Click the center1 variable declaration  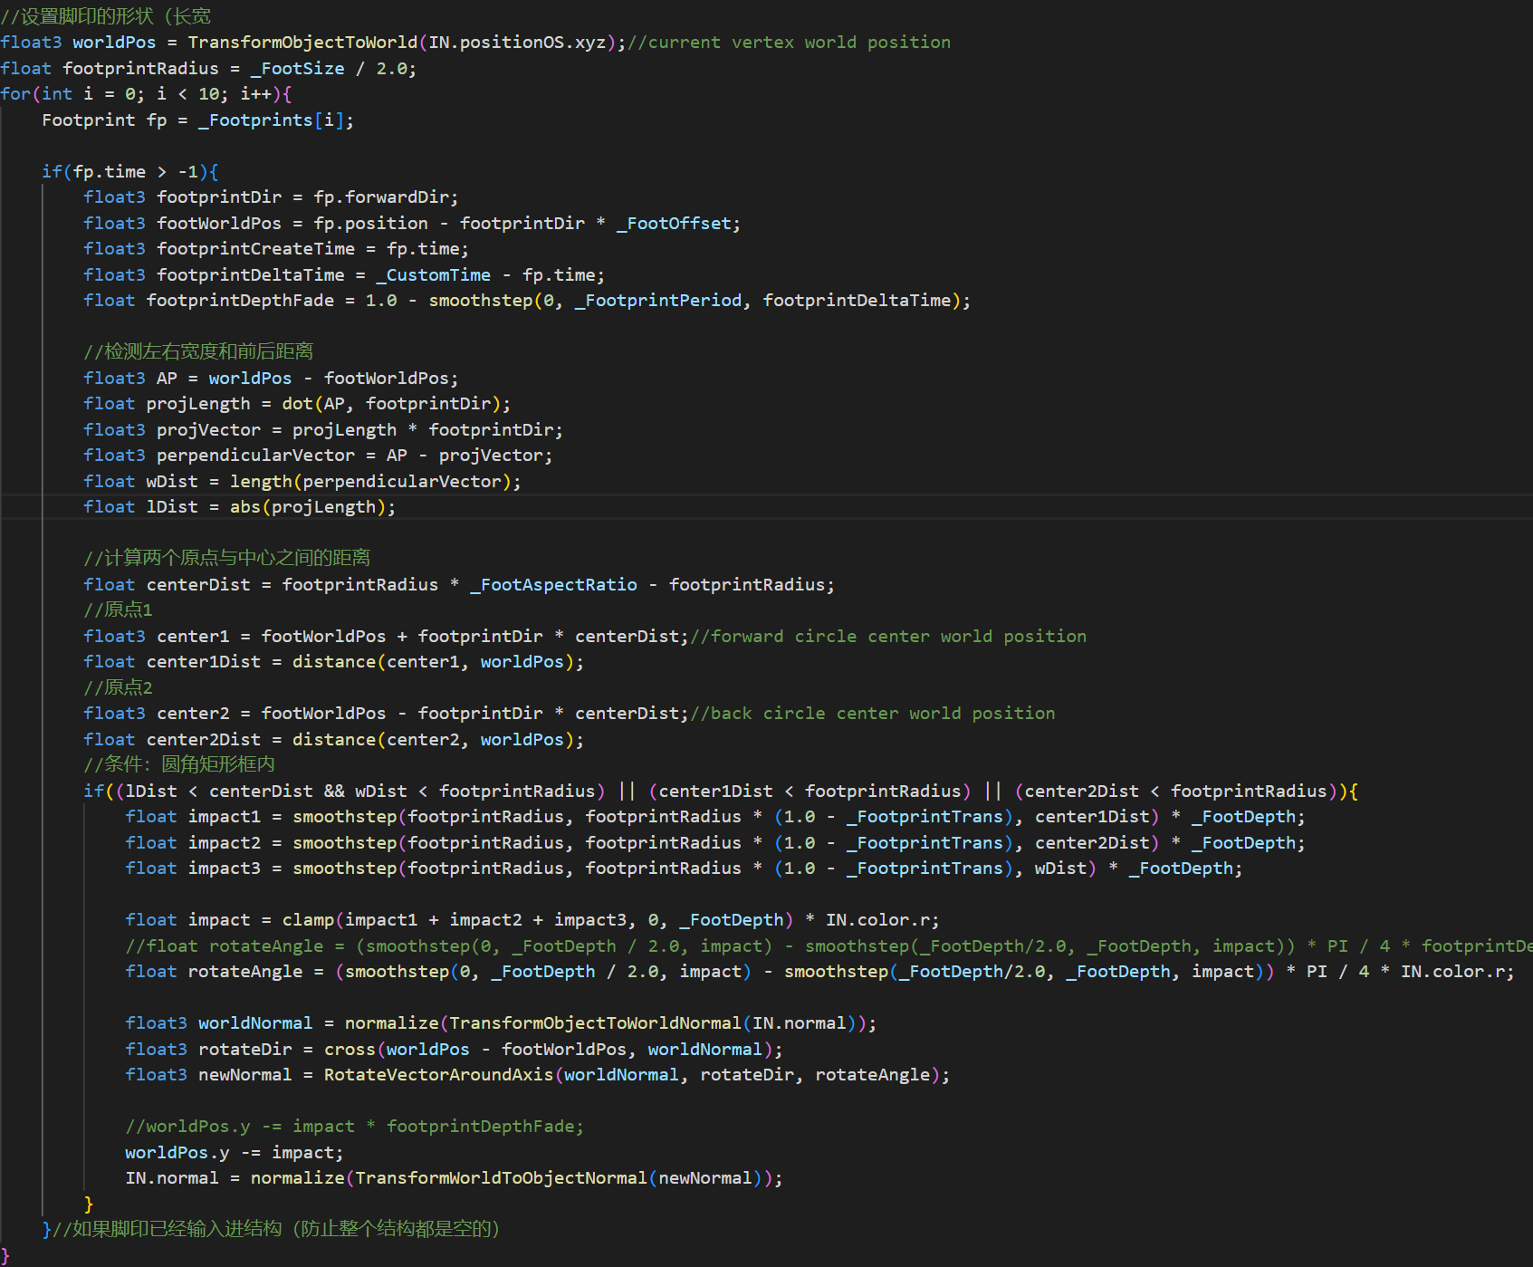[x=193, y=637]
